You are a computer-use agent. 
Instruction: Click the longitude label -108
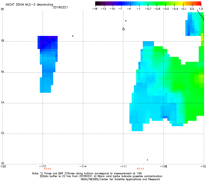pyautogui.click(x=164, y=167)
